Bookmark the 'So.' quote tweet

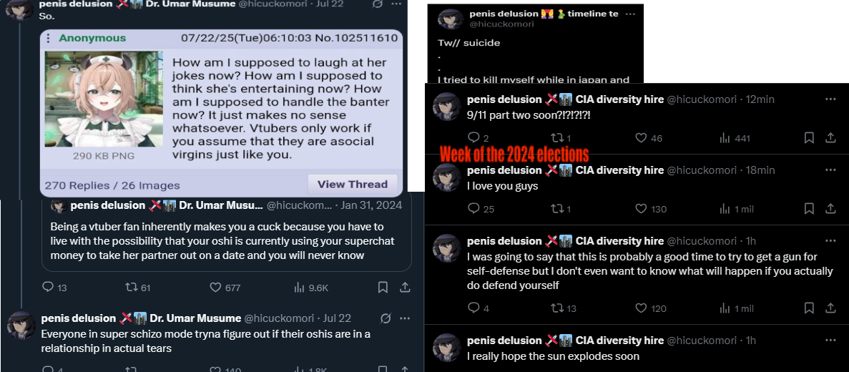coord(383,288)
